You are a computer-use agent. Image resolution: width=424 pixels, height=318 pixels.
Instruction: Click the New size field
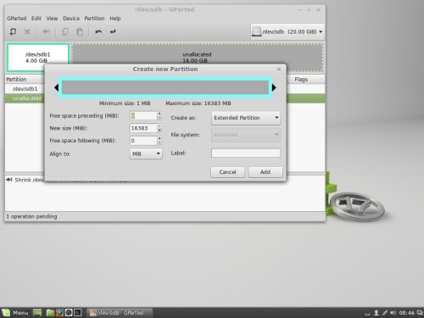(143, 128)
